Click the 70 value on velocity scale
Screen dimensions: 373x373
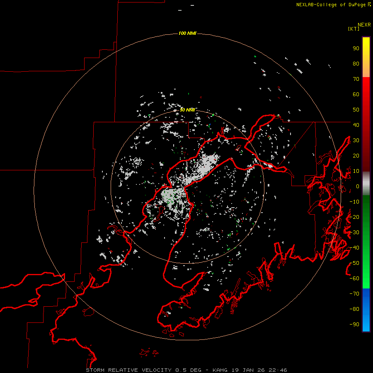[356, 79]
